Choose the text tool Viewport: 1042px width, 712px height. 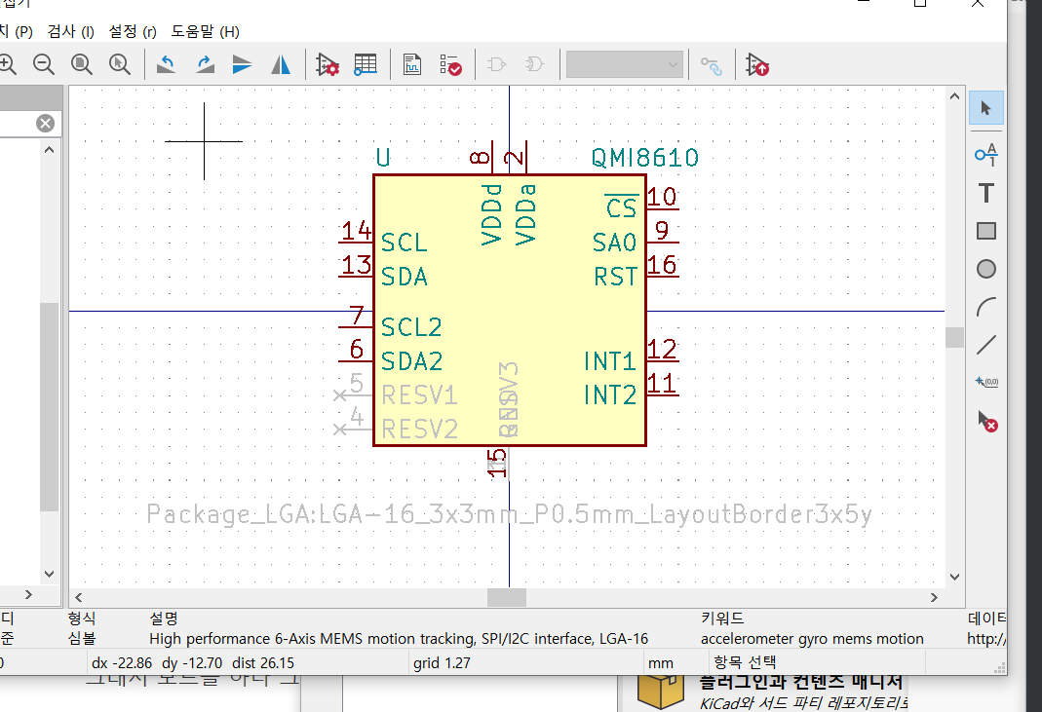(x=986, y=193)
